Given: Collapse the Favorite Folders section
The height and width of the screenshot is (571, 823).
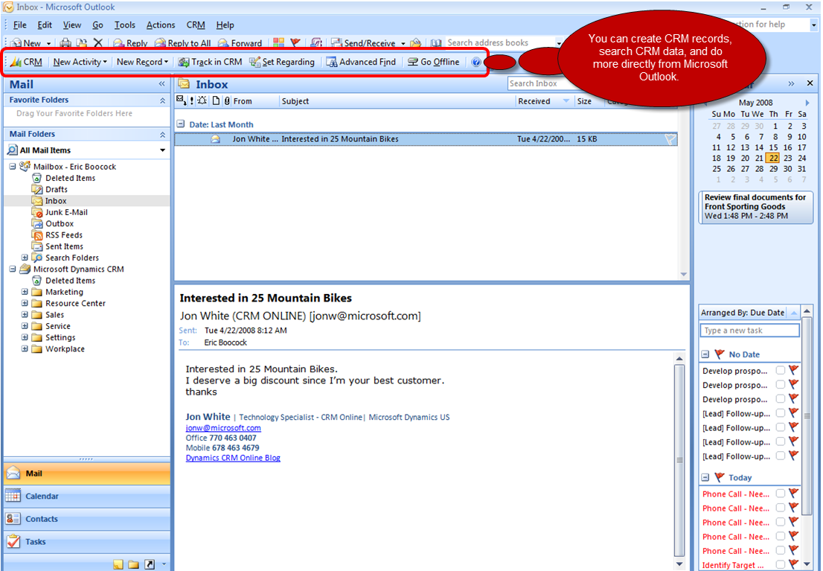Looking at the screenshot, I should tap(162, 101).
